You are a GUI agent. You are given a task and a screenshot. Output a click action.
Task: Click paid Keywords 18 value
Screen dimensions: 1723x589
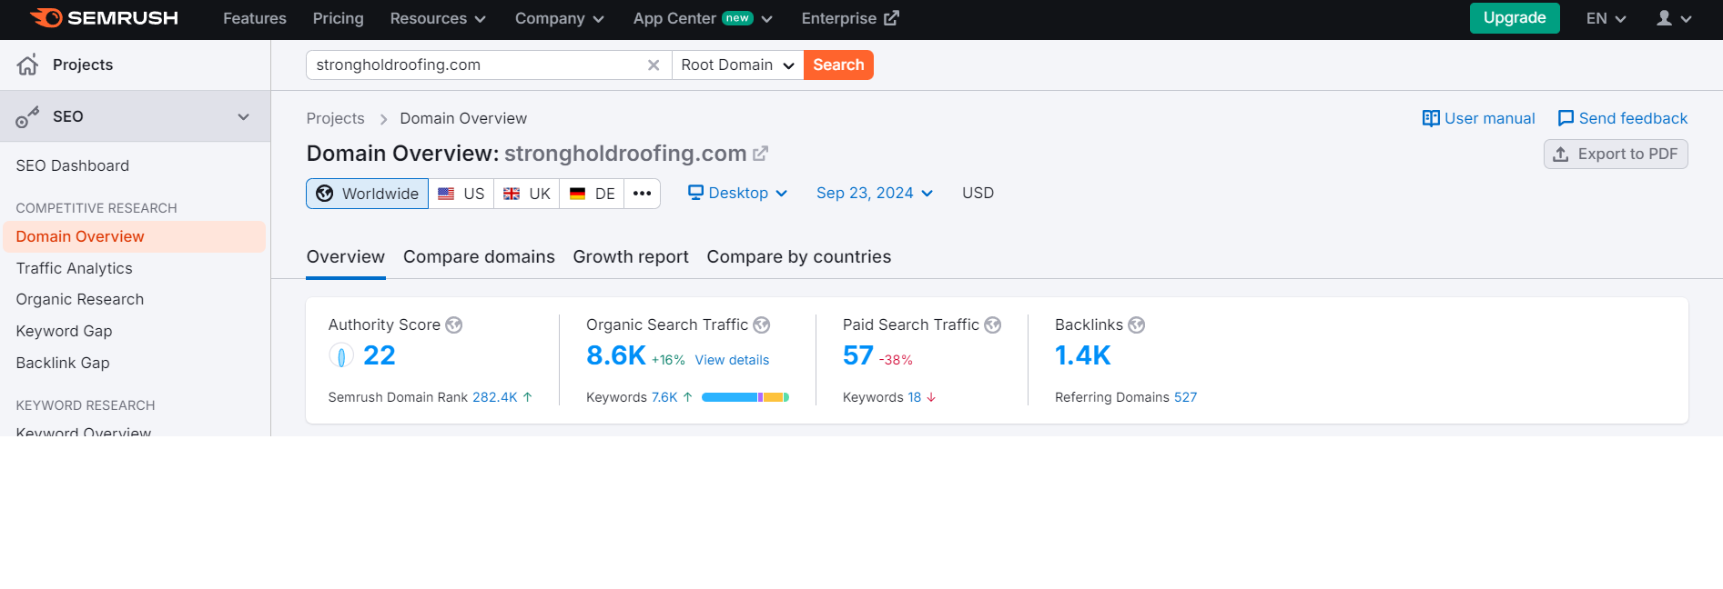(x=915, y=397)
